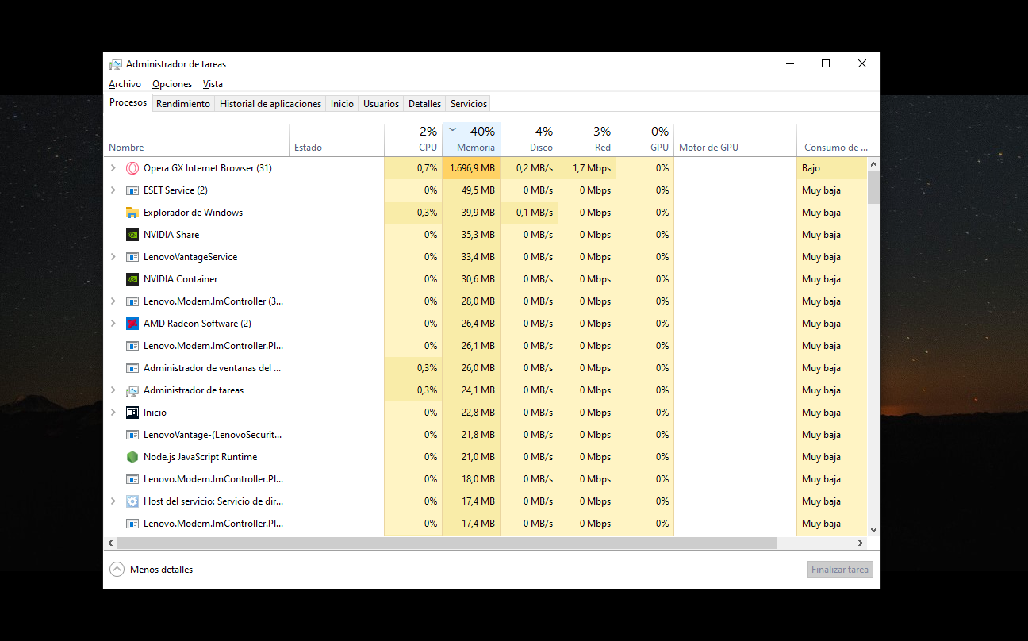
Task: Click the horizontal scrollbar left arrow
Action: [x=110, y=543]
